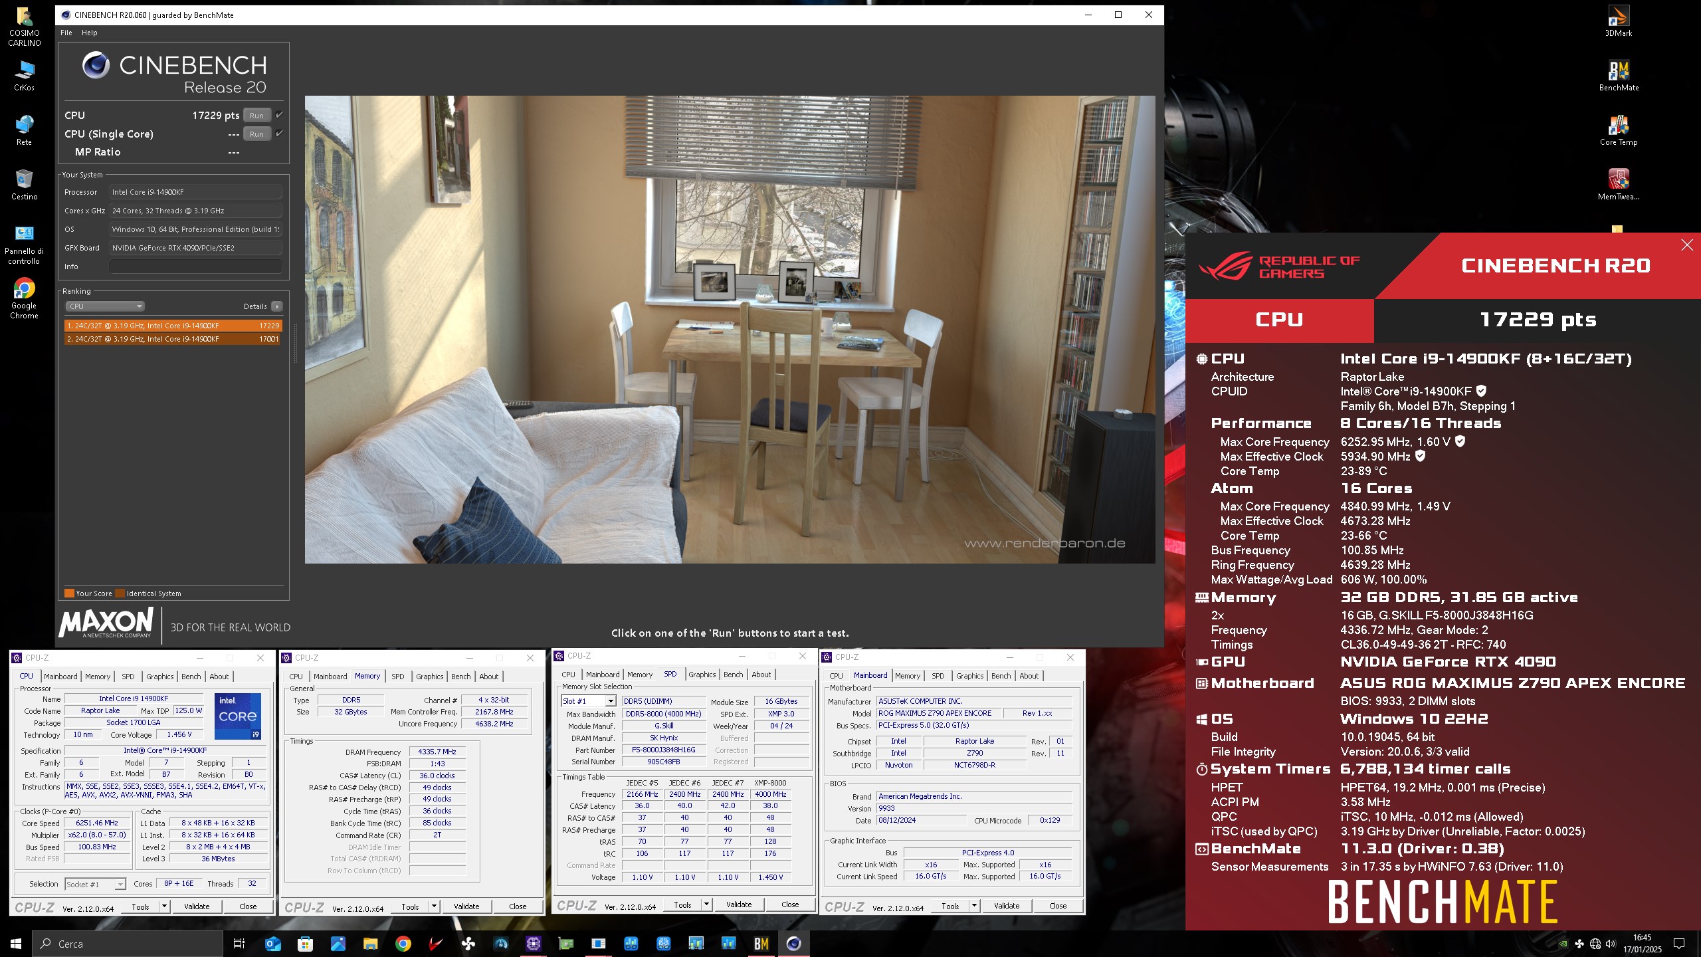Switch to BenchMate BM taskbar icon
Image resolution: width=1701 pixels, height=957 pixels.
pos(761,944)
